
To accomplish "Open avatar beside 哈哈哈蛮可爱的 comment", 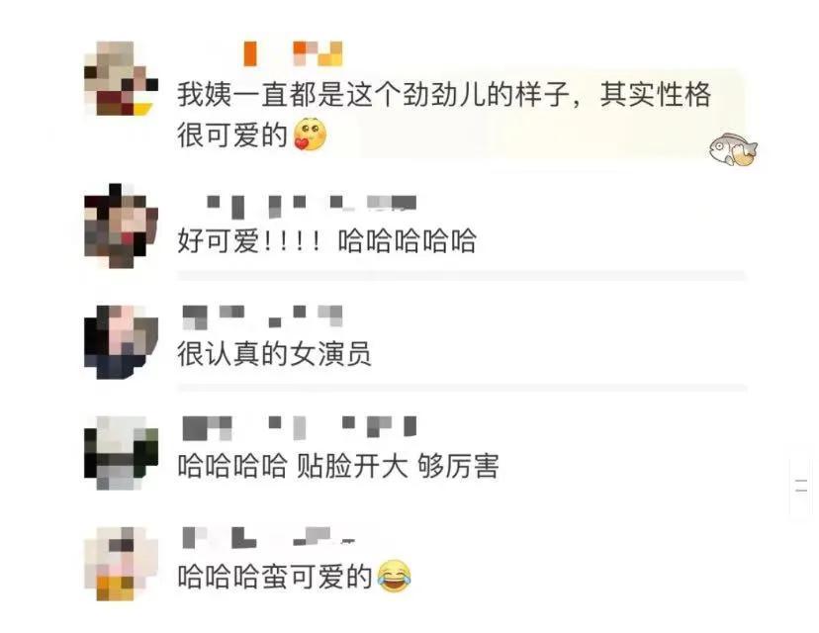I will coord(122,564).
